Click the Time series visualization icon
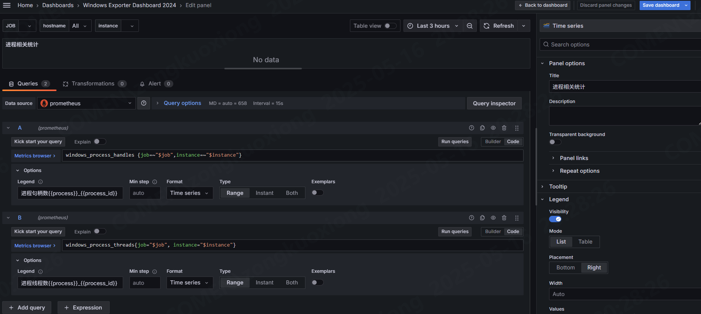 tap(546, 25)
